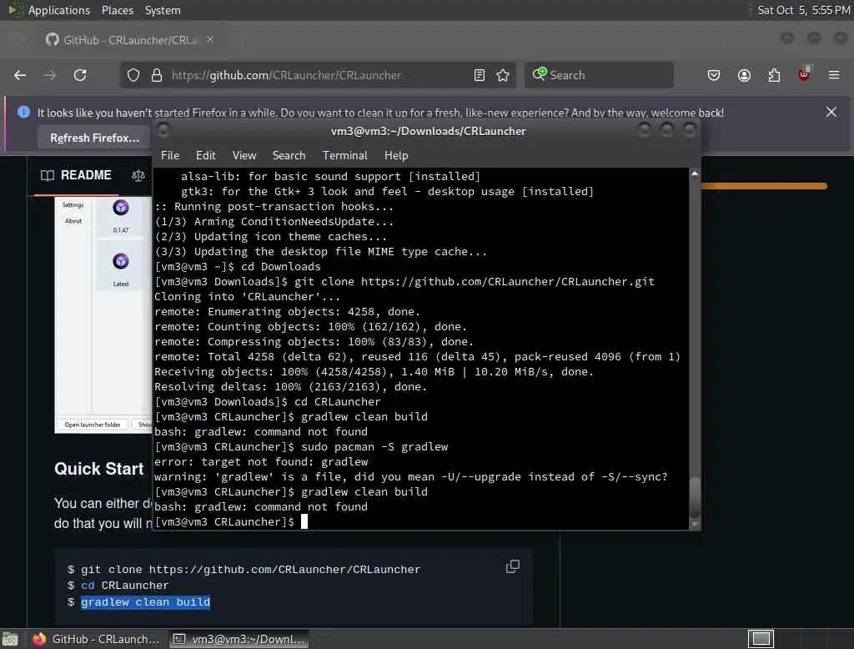
Task: Switch to vm3 terminal taskbar entry
Action: point(239,639)
